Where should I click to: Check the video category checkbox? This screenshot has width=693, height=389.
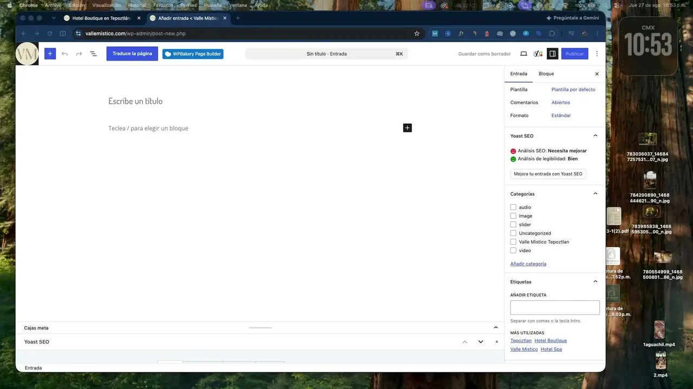point(513,251)
